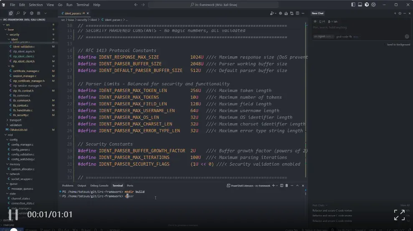413x231 pixels.
Task: Open ident_validation.c in the explorer
Action: 24,47
